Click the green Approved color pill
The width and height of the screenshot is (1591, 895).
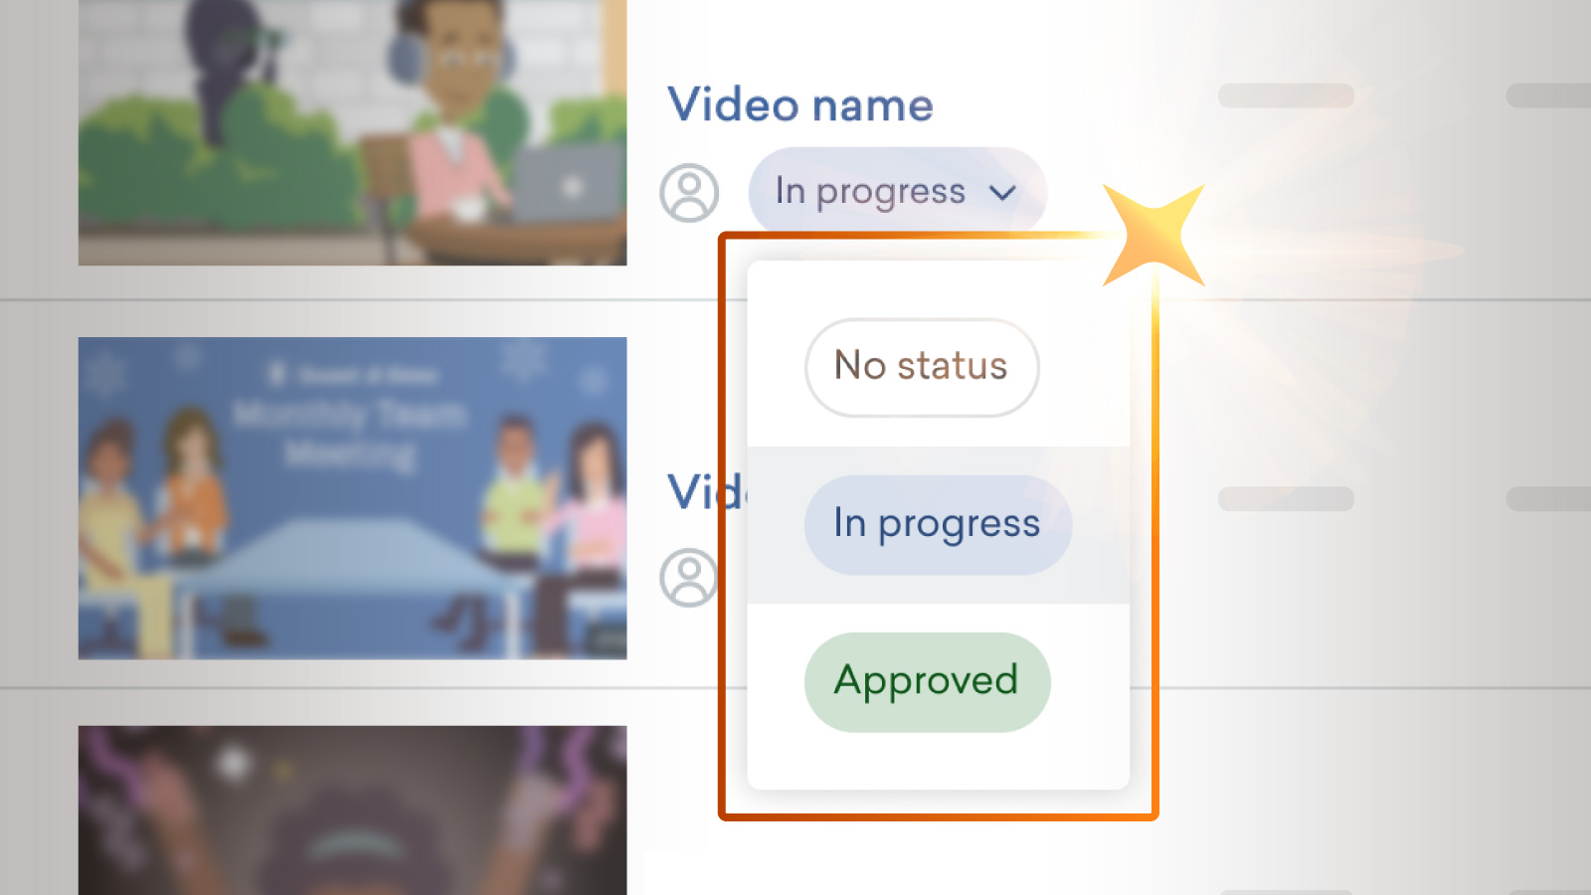(927, 682)
